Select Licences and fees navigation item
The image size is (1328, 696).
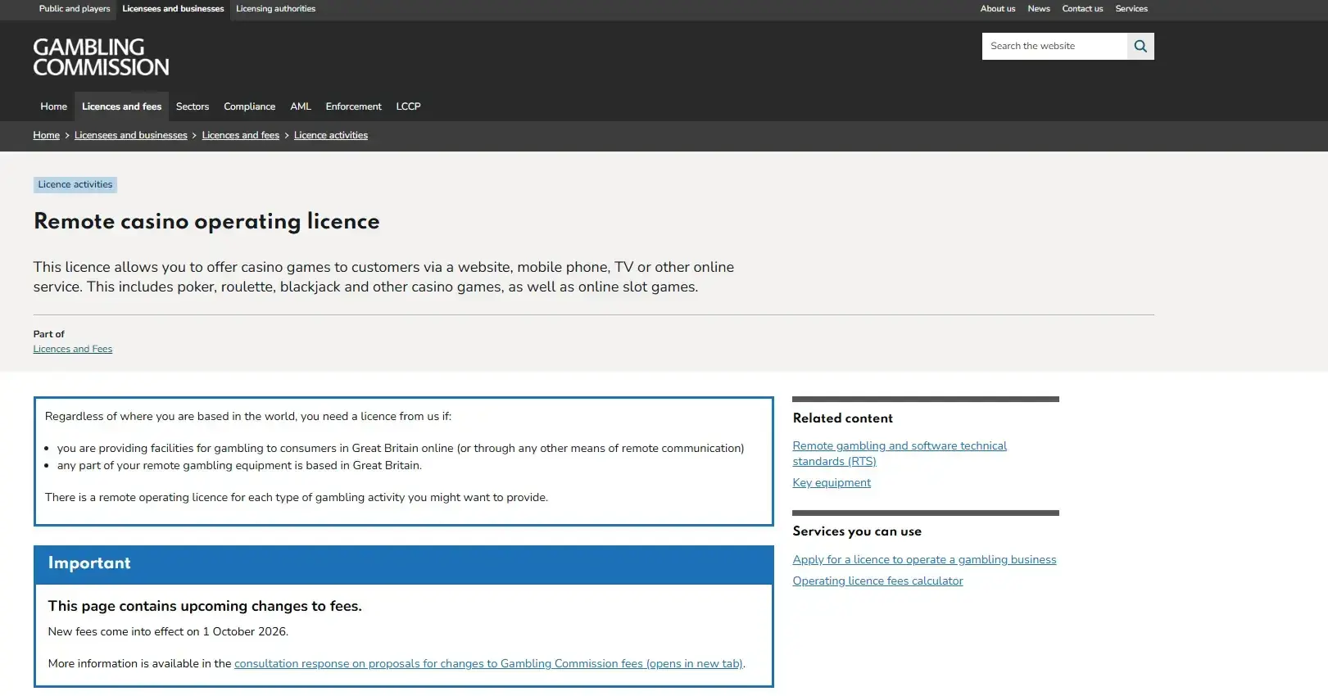[x=122, y=106]
